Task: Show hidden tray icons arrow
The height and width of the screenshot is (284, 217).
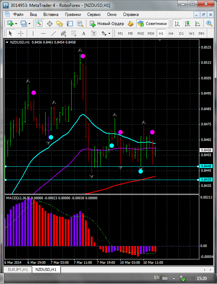Action: [x=174, y=278]
